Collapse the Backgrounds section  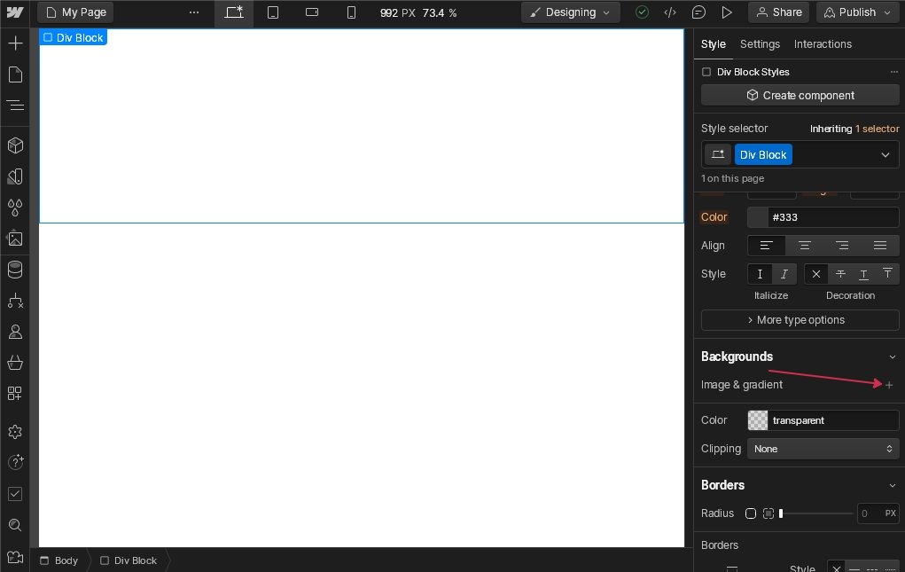pyautogui.click(x=892, y=357)
